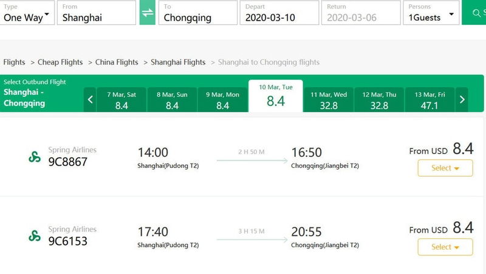
Task: Open the Cheap Flights breadcrumb link
Action: coord(60,62)
